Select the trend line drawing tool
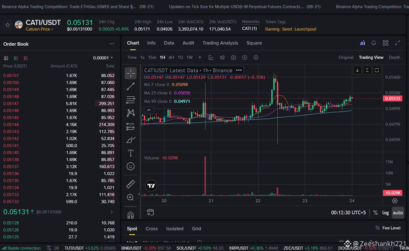The width and height of the screenshot is (409, 251). point(130,87)
